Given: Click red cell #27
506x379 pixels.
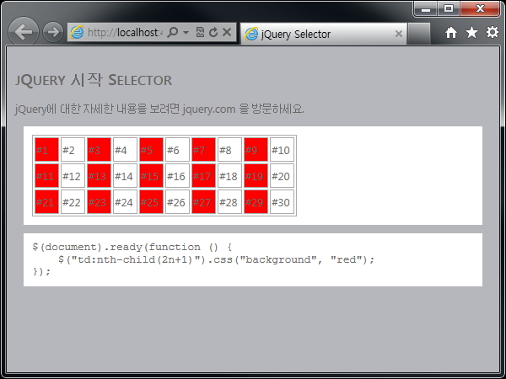Looking at the screenshot, I should tap(203, 202).
